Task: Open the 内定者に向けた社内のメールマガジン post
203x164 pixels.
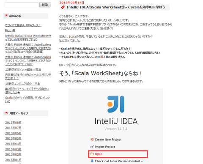Action: pos(28,77)
